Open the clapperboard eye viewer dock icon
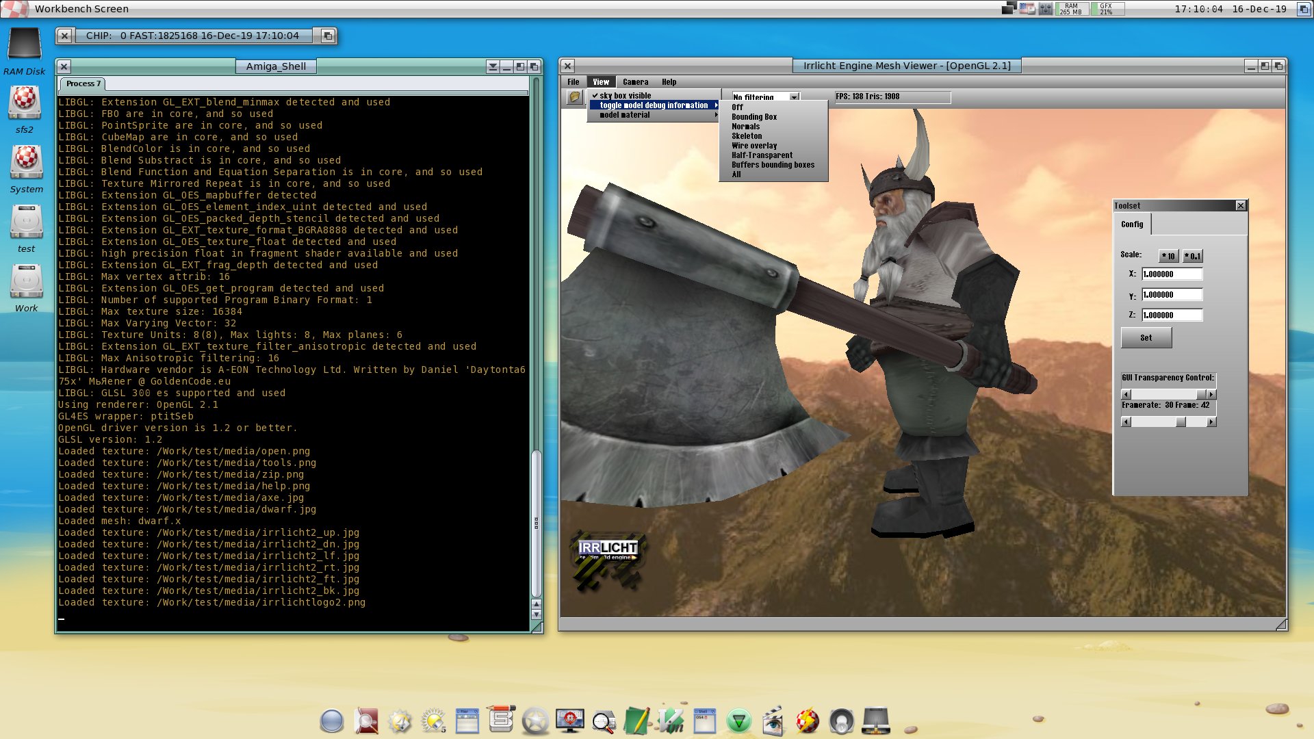 tap(773, 721)
